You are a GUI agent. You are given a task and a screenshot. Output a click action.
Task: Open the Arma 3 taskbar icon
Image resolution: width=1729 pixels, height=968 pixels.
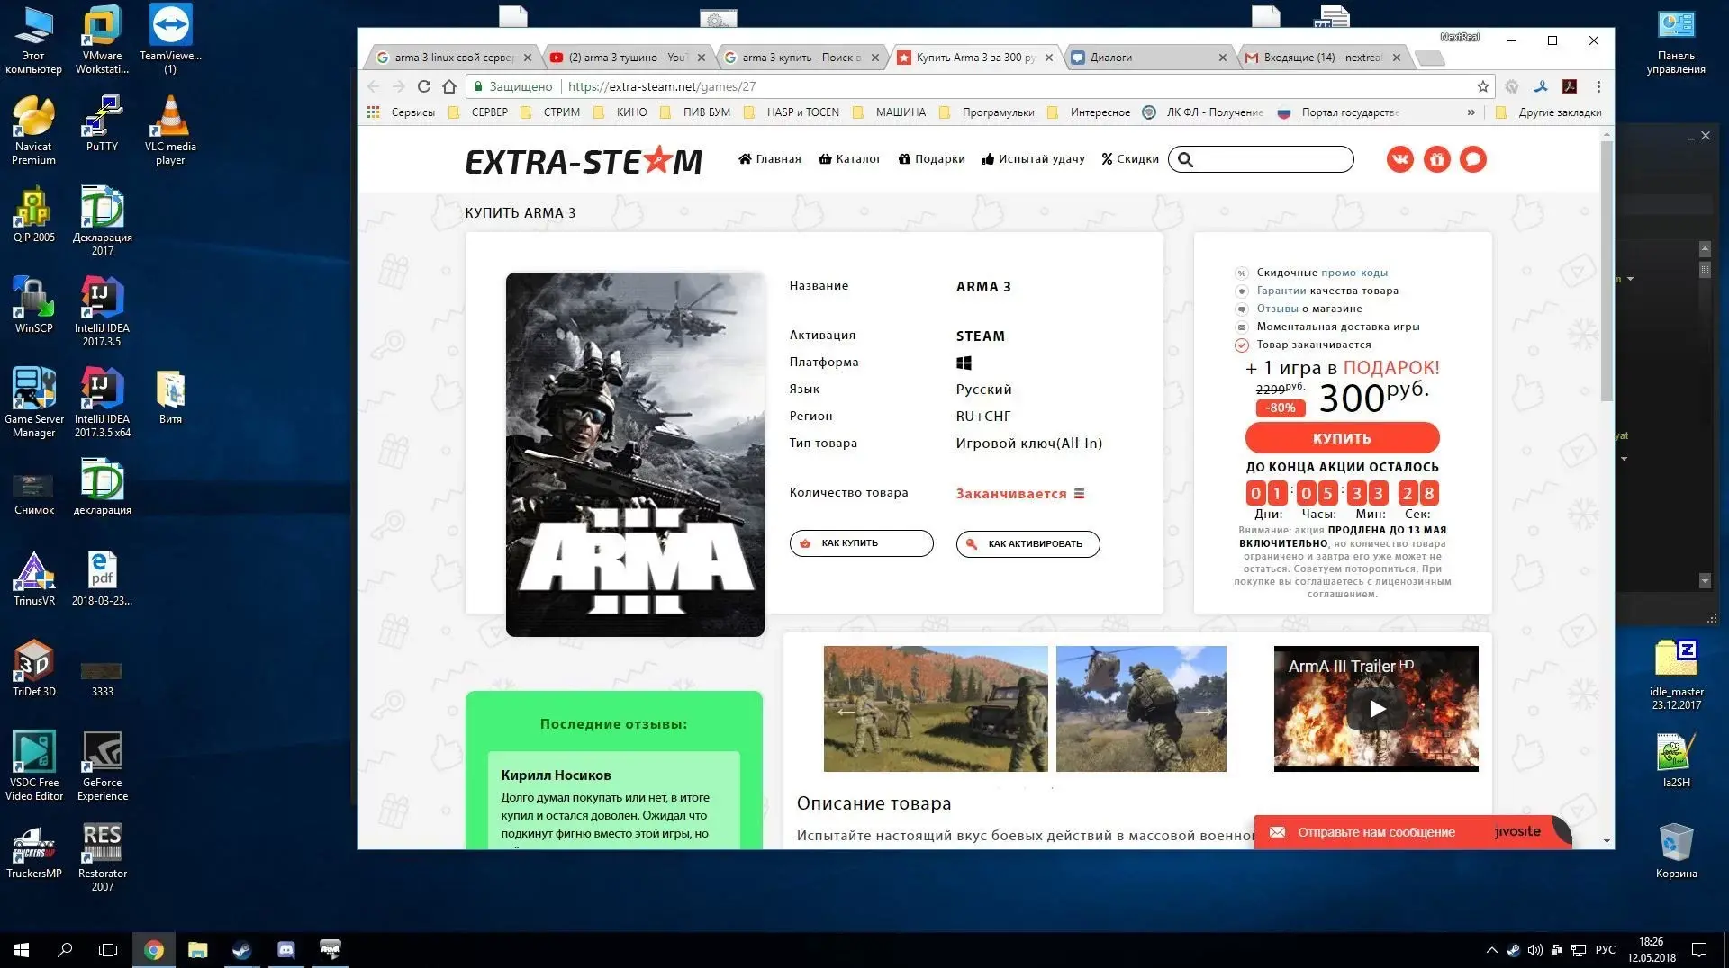[330, 950]
